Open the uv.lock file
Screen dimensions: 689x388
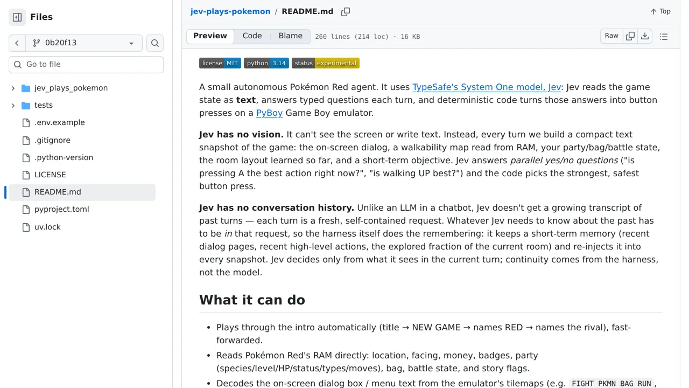click(47, 227)
